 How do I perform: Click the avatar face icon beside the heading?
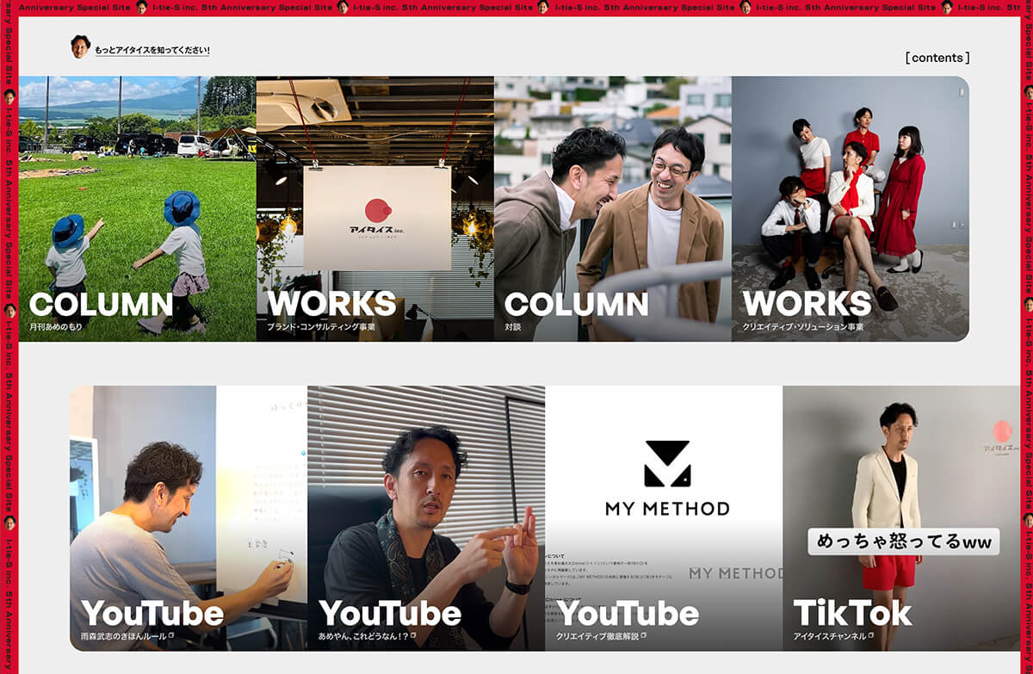point(80,47)
